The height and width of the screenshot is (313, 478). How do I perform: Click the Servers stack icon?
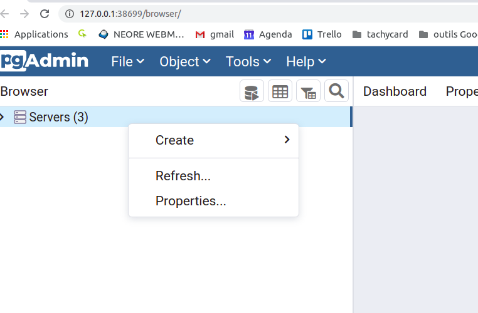pyautogui.click(x=20, y=117)
